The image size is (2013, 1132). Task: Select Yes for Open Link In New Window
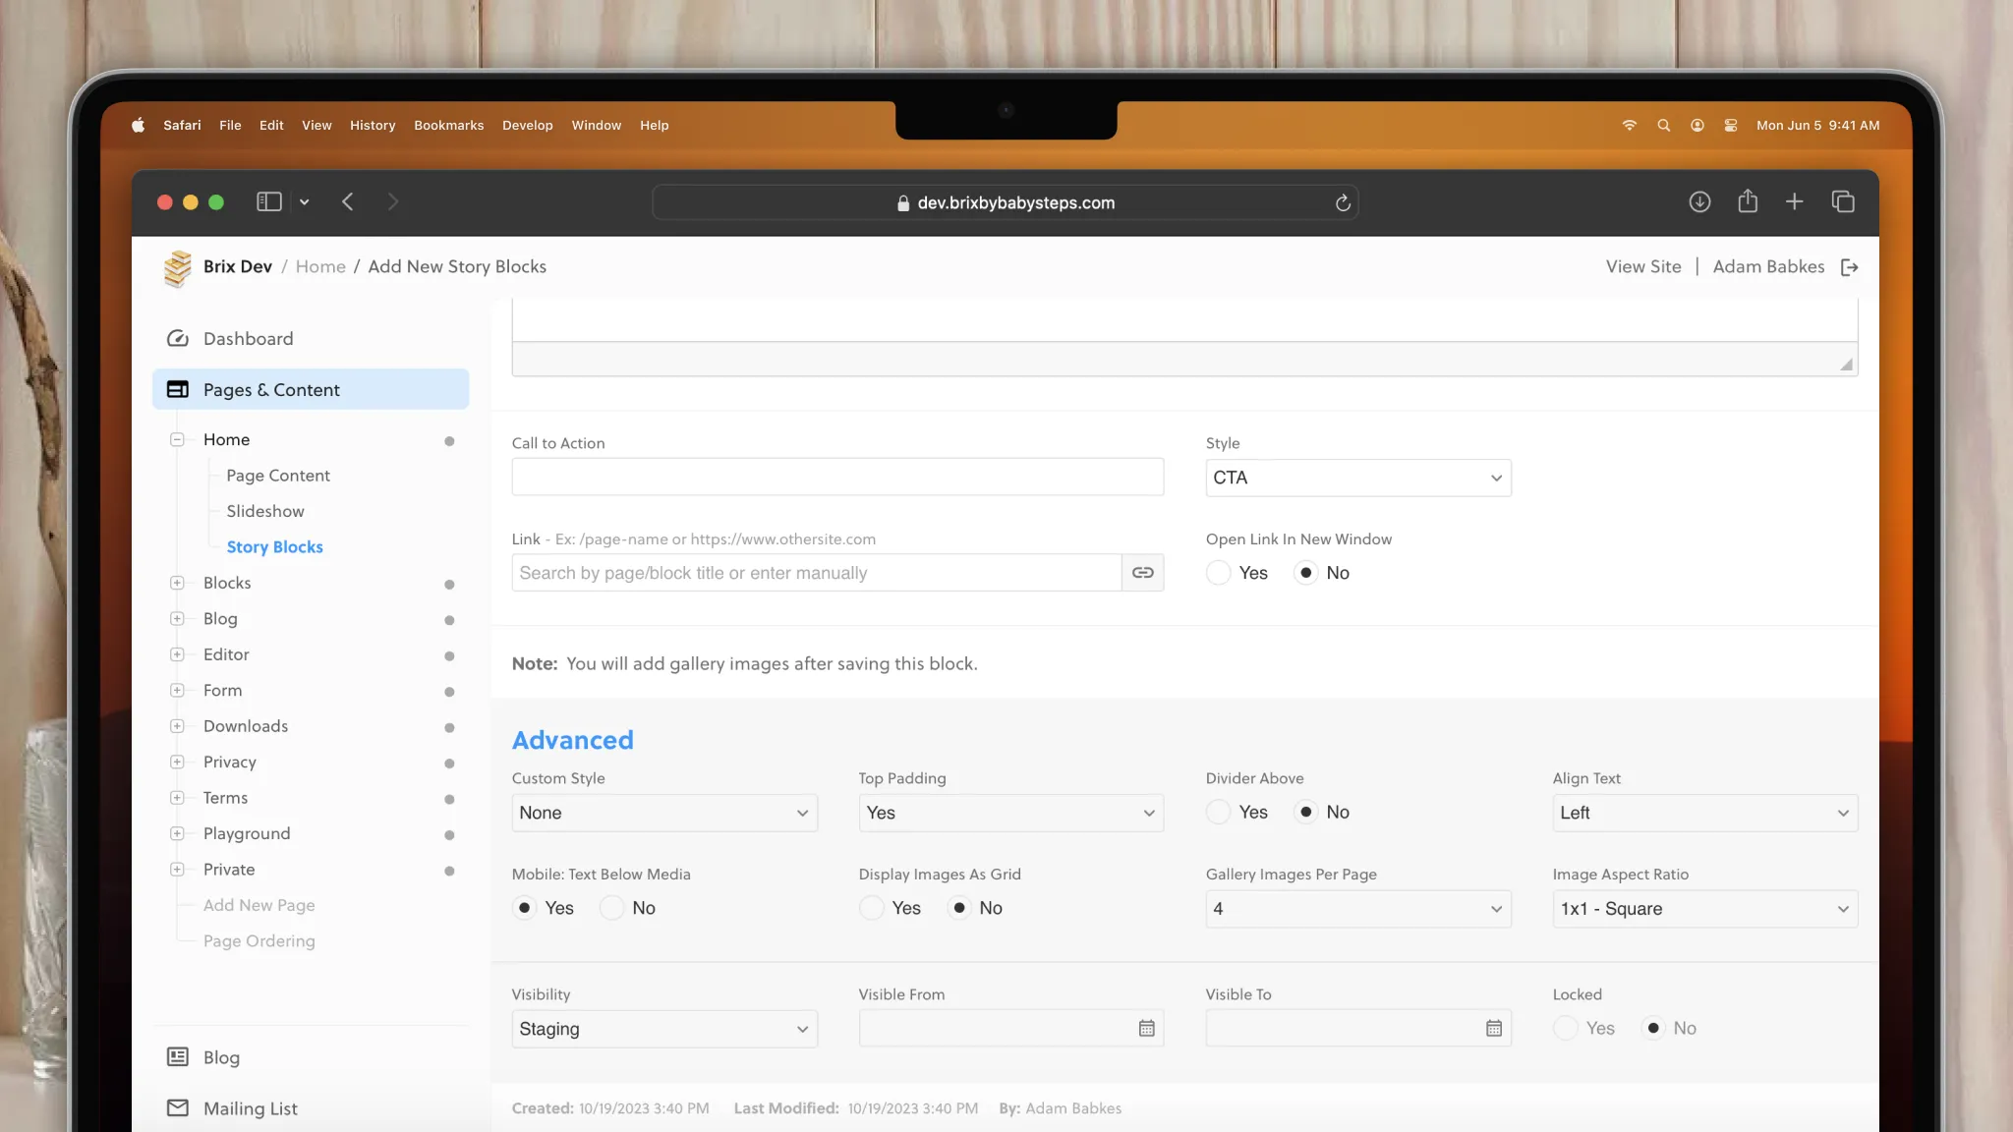pyautogui.click(x=1218, y=573)
